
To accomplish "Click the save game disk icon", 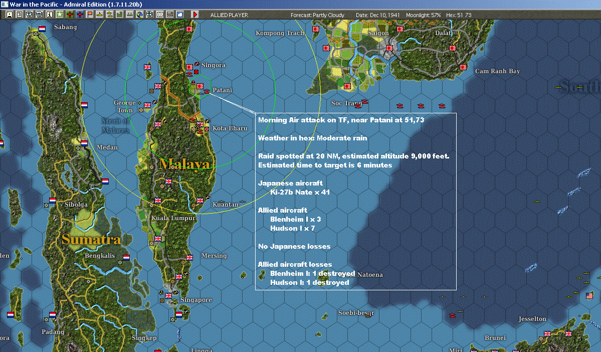I will [x=10, y=15].
